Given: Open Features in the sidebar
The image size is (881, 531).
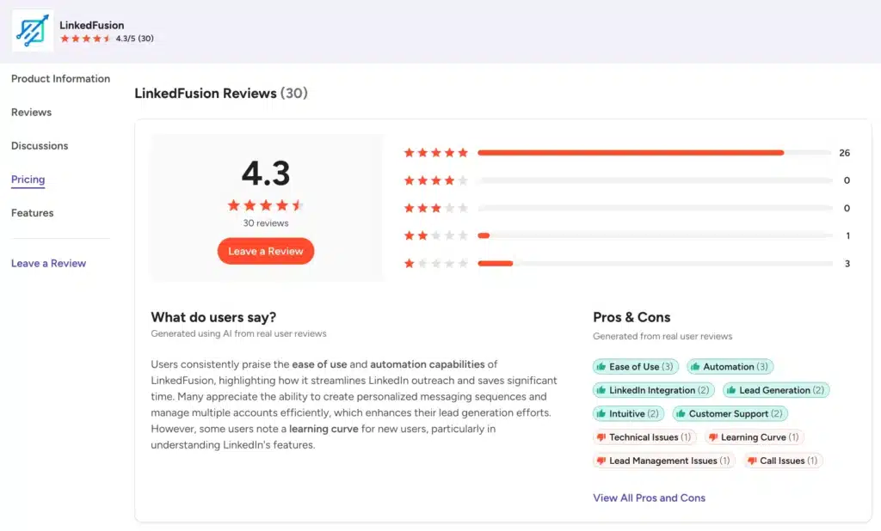Looking at the screenshot, I should coord(33,213).
